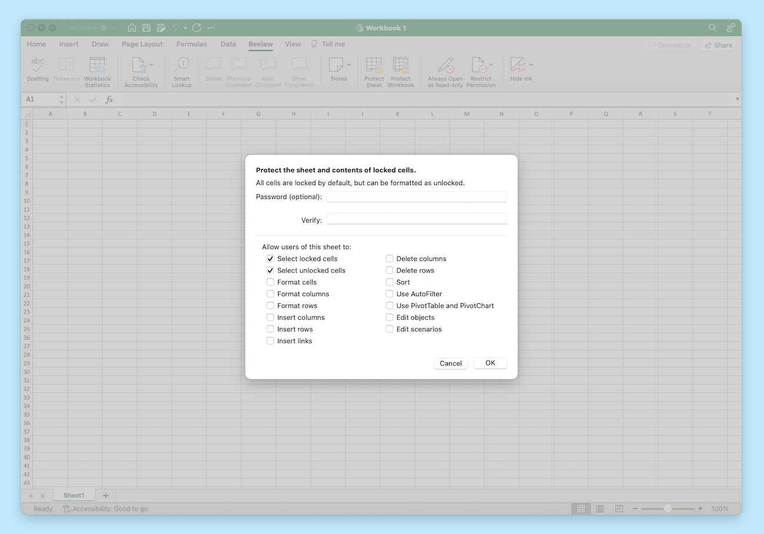Click the Password input field
Screen dimensions: 764x534
point(417,196)
